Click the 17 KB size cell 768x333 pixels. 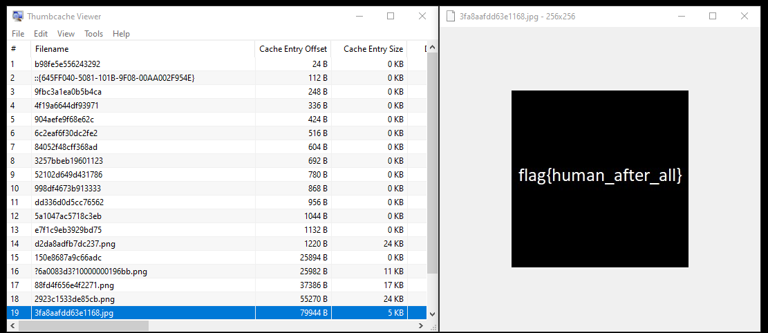pyautogui.click(x=369, y=285)
